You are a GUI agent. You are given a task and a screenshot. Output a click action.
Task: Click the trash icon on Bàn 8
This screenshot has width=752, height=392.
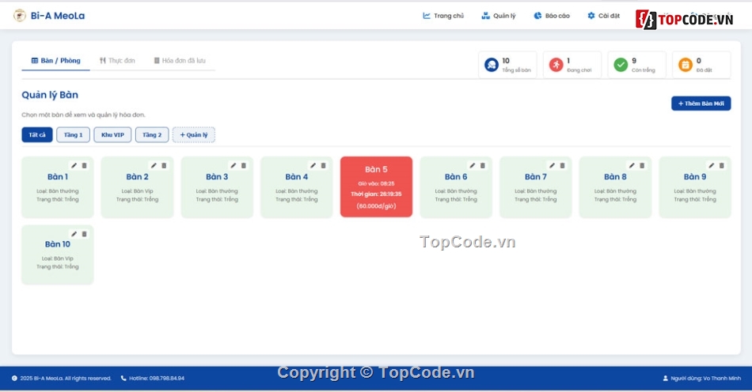point(642,166)
